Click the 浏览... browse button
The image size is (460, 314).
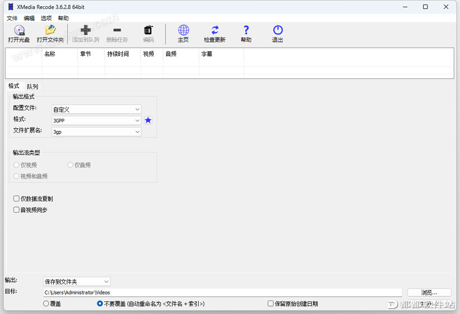[429, 293]
